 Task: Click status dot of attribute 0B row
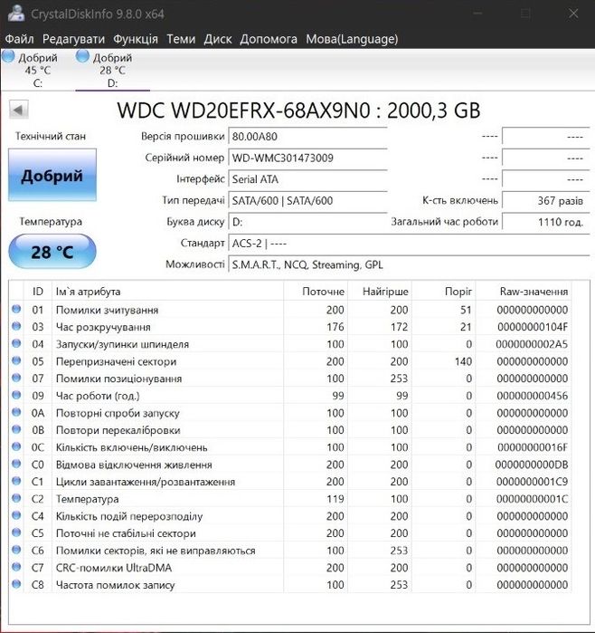(16, 429)
